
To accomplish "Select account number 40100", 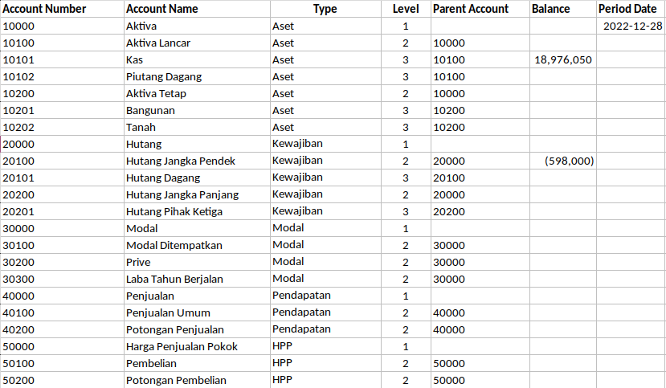I will [62, 312].
